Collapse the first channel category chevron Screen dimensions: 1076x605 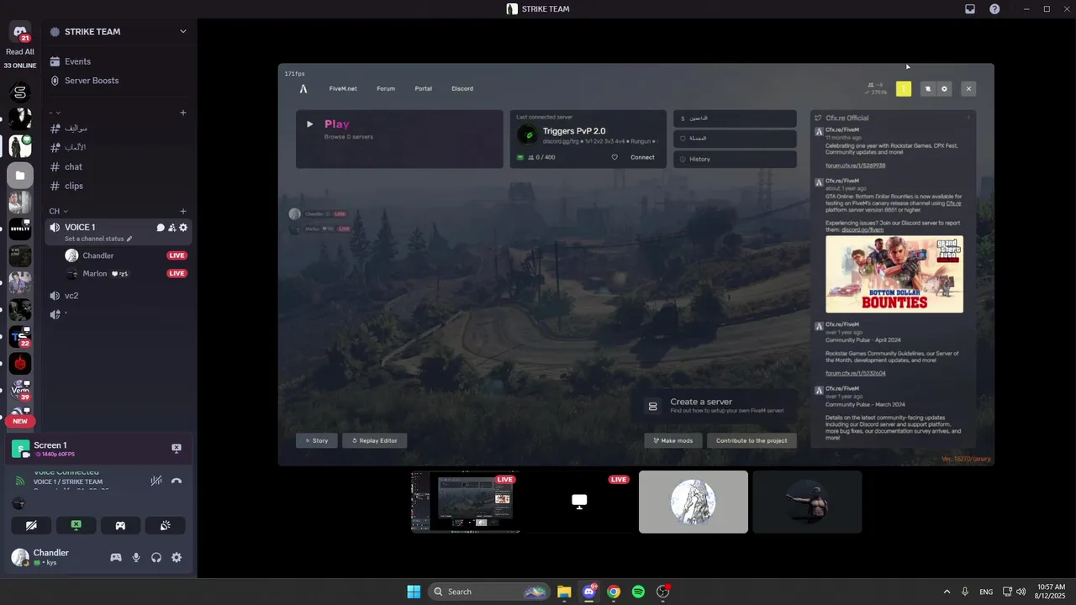click(58, 113)
